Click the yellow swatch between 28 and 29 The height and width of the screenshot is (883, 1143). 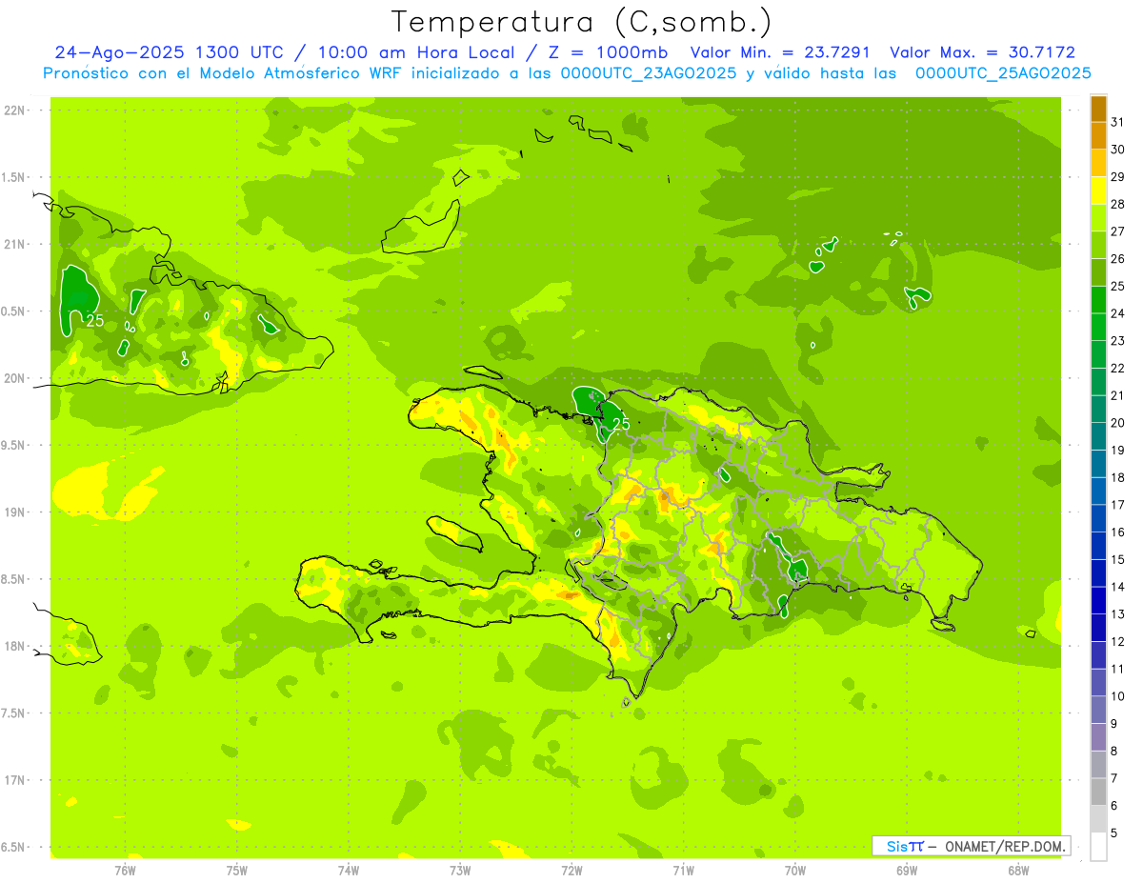(x=1098, y=191)
